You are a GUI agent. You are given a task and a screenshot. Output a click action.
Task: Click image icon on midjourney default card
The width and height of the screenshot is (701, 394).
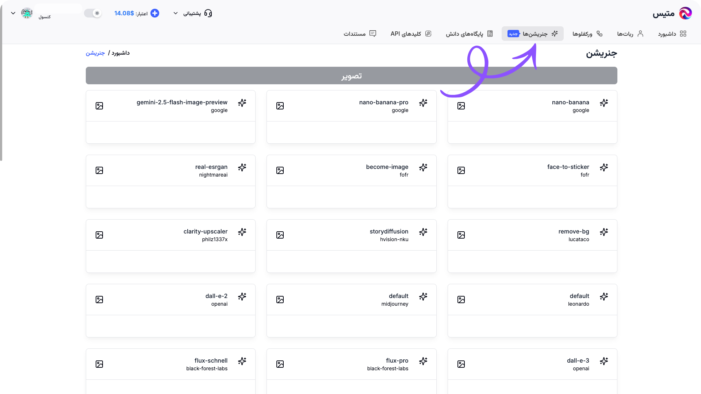280,300
